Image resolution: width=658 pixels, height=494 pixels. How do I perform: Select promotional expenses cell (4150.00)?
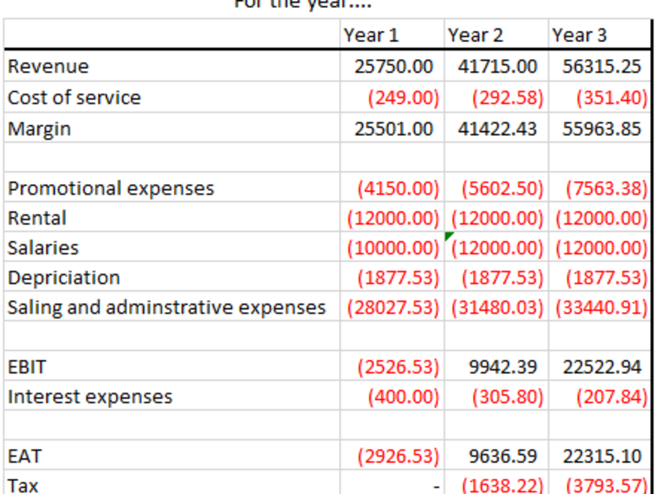pos(392,187)
